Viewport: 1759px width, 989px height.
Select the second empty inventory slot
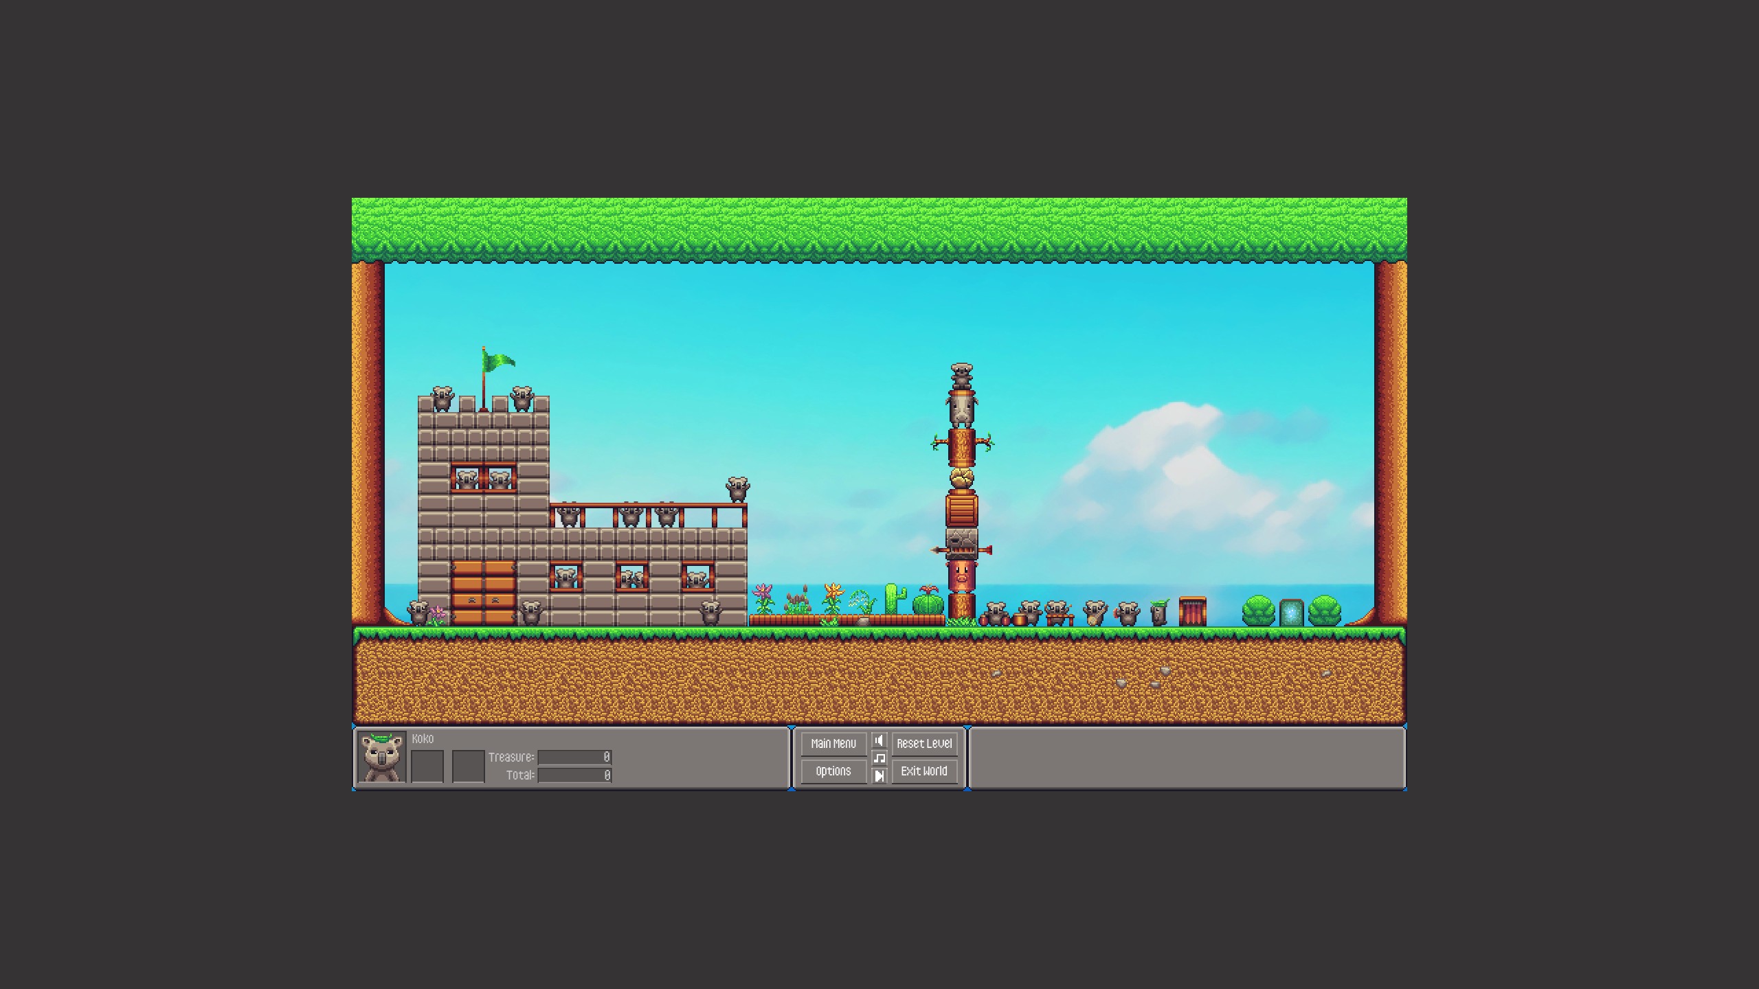468,766
